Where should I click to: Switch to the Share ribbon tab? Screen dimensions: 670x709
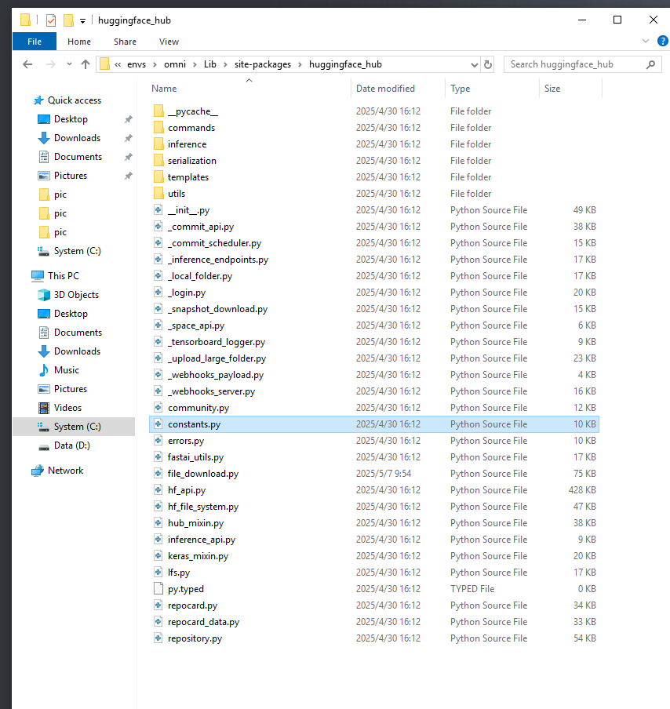pos(125,42)
